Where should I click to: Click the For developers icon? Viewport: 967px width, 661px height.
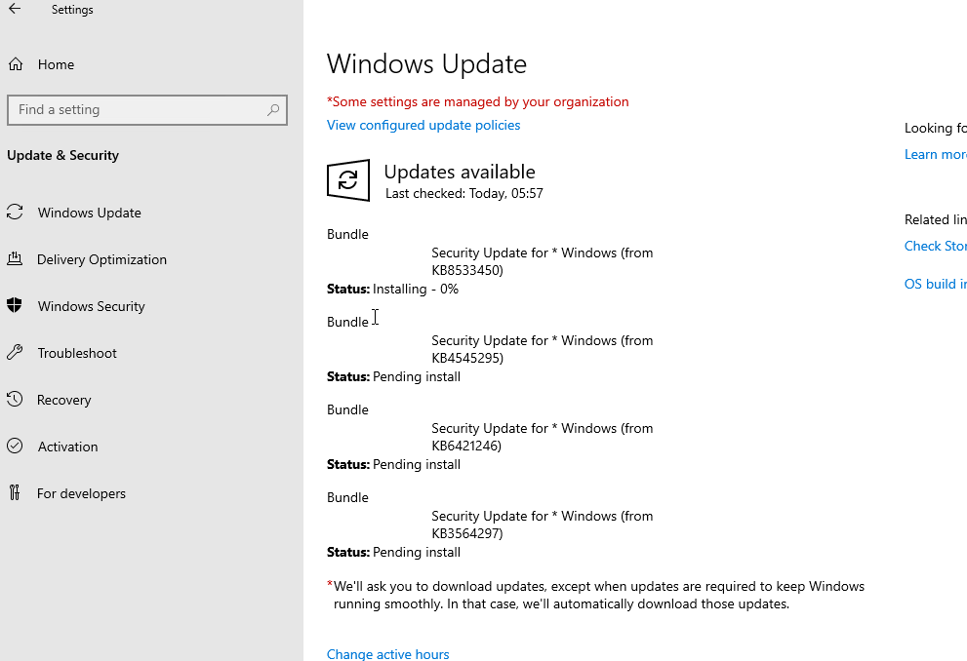(15, 493)
